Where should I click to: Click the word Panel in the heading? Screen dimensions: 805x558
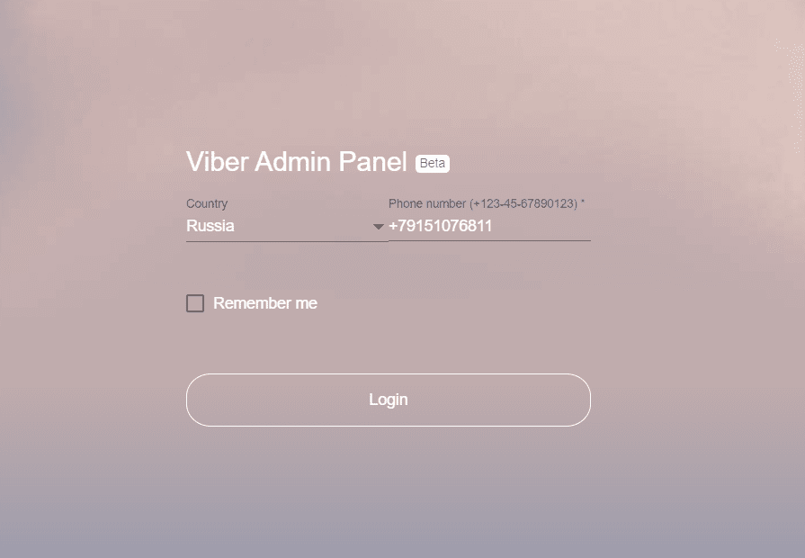(x=372, y=162)
